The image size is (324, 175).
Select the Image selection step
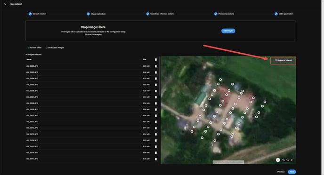click(x=96, y=14)
